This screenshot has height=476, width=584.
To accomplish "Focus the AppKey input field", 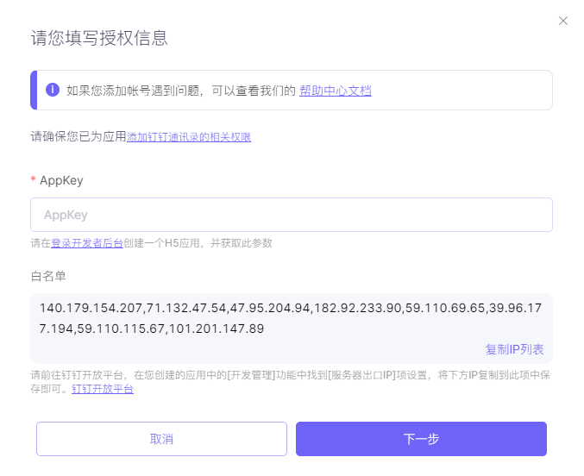I will [x=292, y=215].
